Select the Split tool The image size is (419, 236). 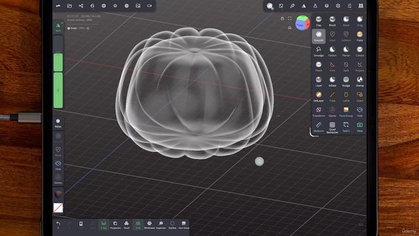(346, 66)
